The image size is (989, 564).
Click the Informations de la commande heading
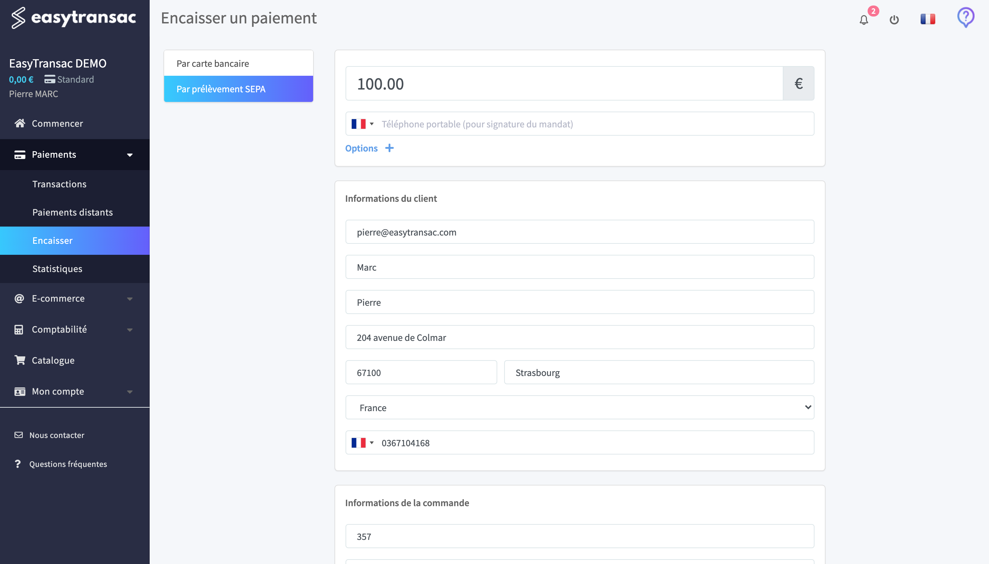407,503
